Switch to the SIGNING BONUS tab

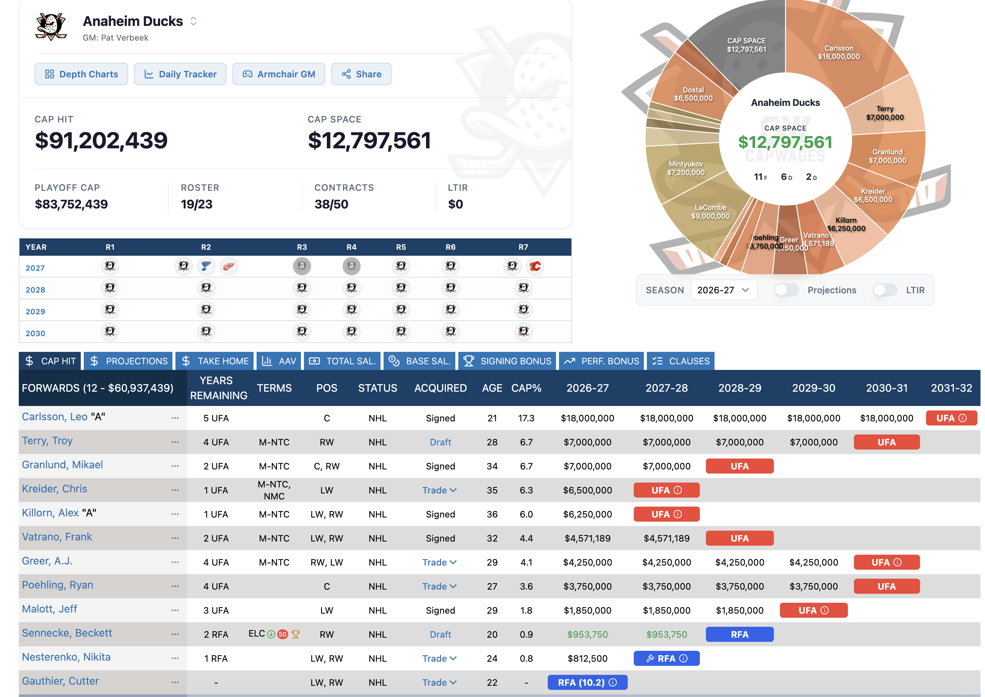click(507, 361)
